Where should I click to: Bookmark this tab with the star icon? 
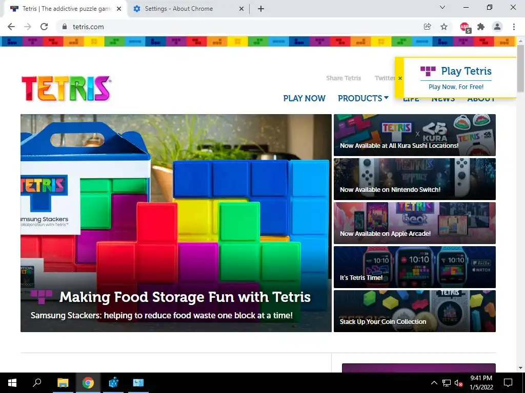444,27
